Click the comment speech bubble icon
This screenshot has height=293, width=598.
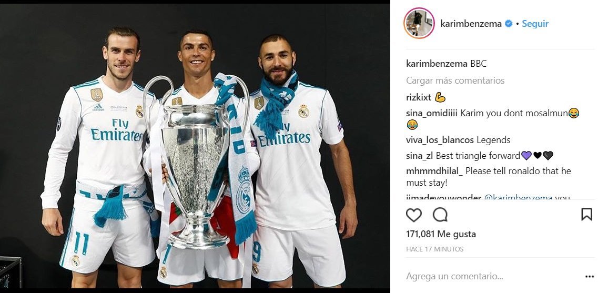(440, 215)
